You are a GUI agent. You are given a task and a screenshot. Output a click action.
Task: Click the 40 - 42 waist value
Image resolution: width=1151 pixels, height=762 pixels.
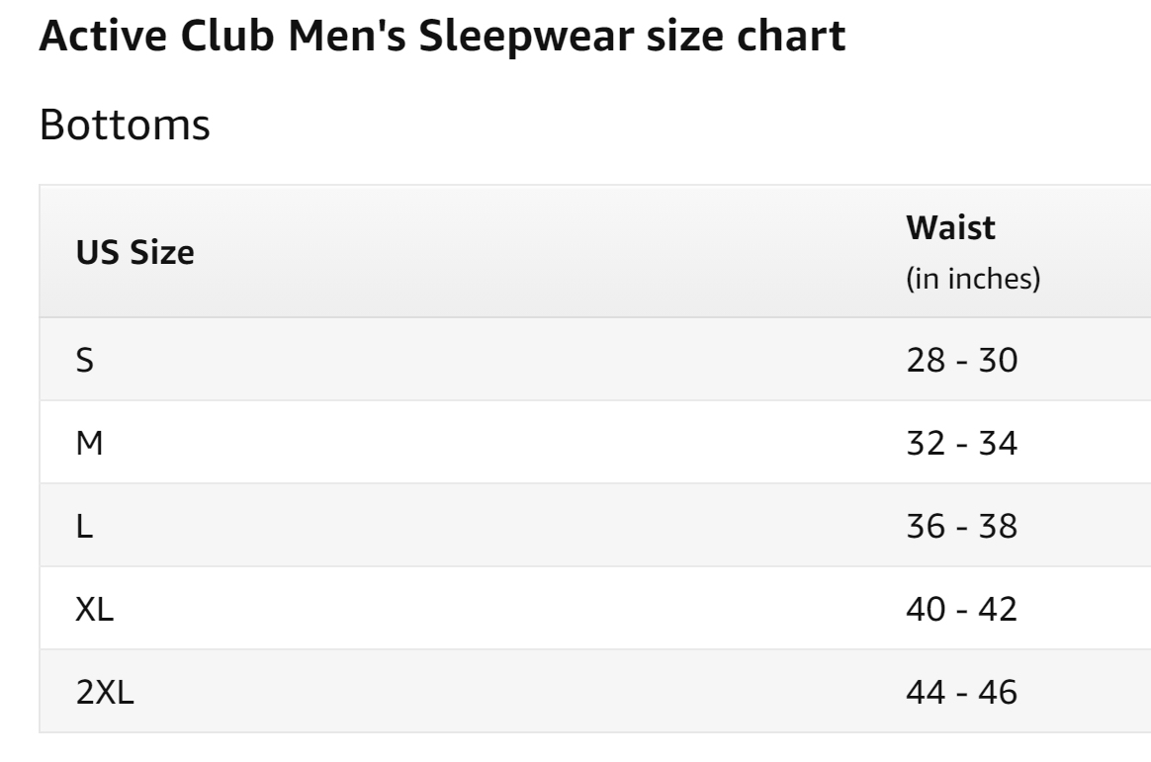point(961,609)
